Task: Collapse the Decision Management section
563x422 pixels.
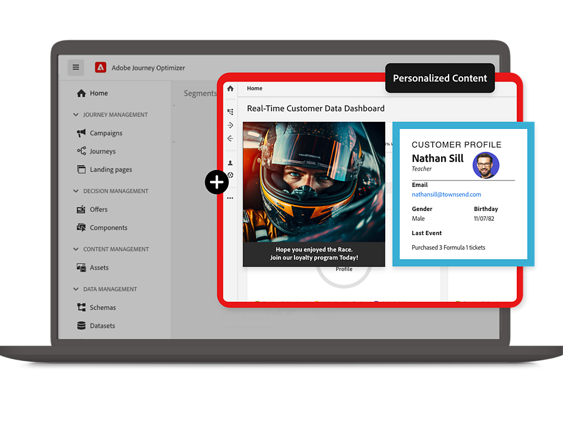Action: point(76,191)
